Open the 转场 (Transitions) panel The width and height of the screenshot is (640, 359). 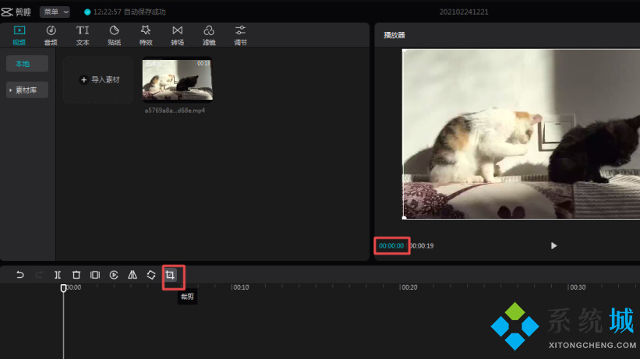(177, 35)
